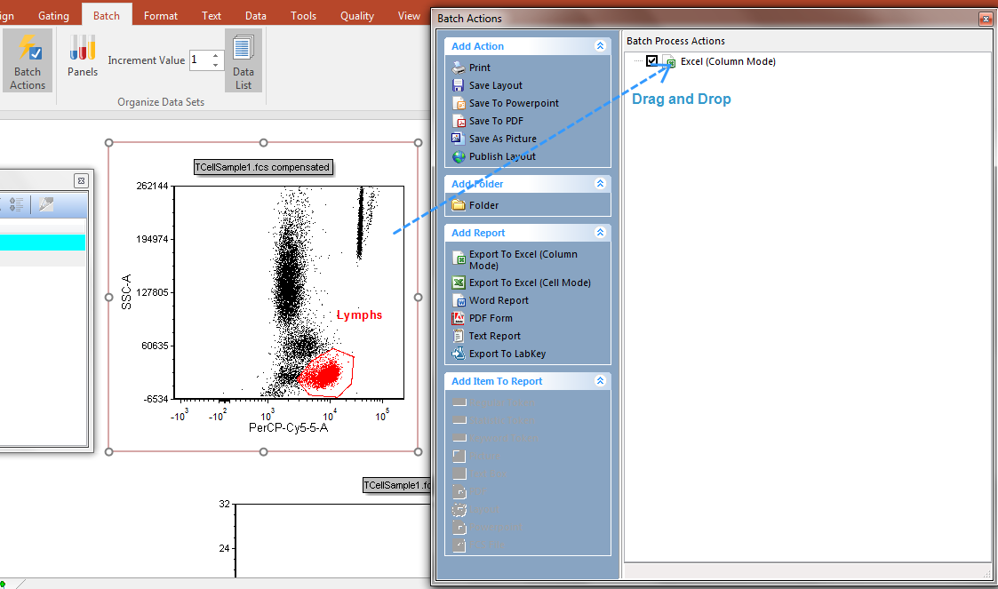Click the Print action icon

pyautogui.click(x=459, y=68)
